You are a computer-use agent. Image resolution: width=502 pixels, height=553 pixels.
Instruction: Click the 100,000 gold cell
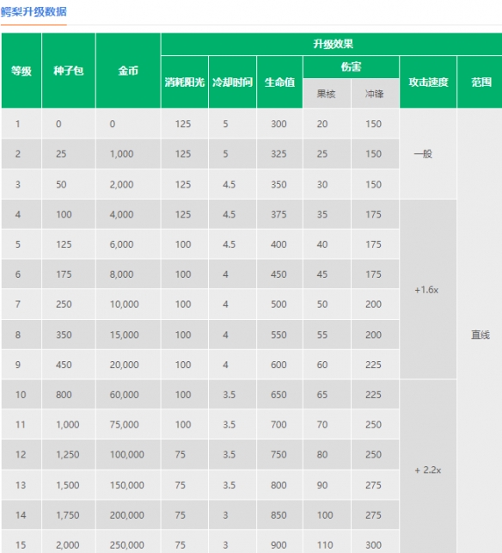(128, 455)
